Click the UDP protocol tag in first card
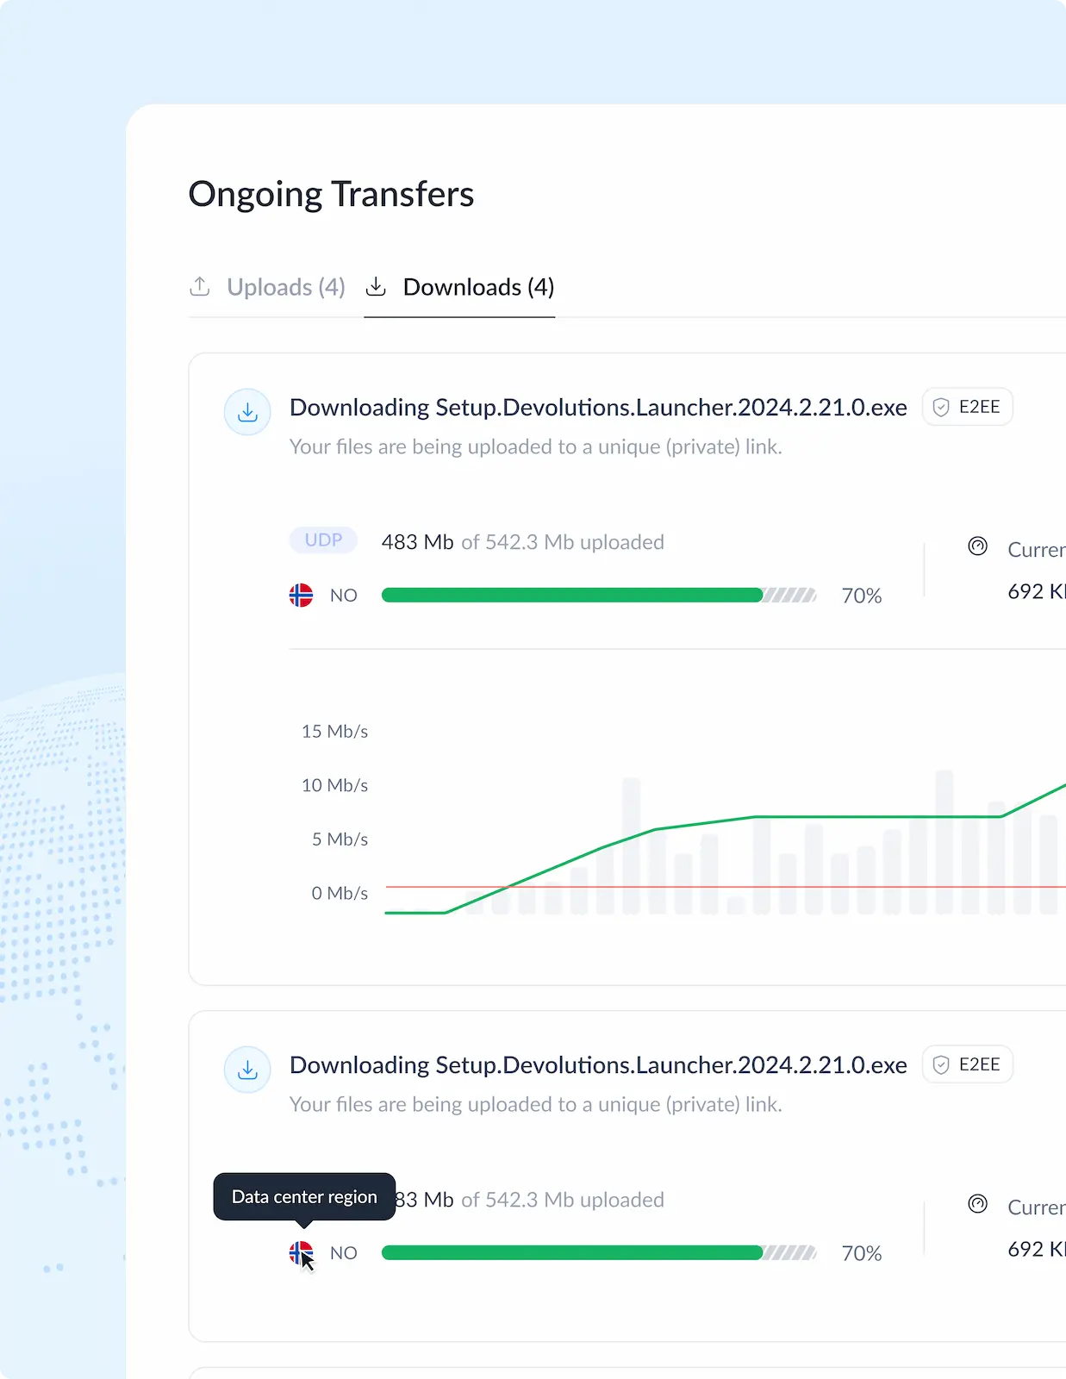The width and height of the screenshot is (1066, 1379). pyautogui.click(x=323, y=540)
